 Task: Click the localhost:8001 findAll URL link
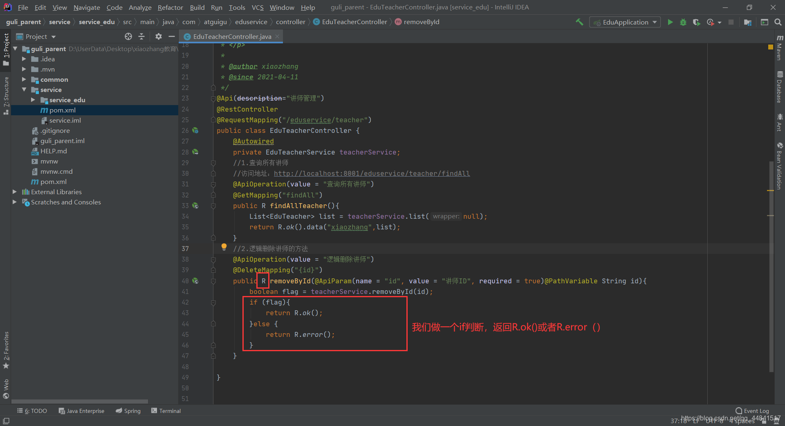pyautogui.click(x=372, y=173)
